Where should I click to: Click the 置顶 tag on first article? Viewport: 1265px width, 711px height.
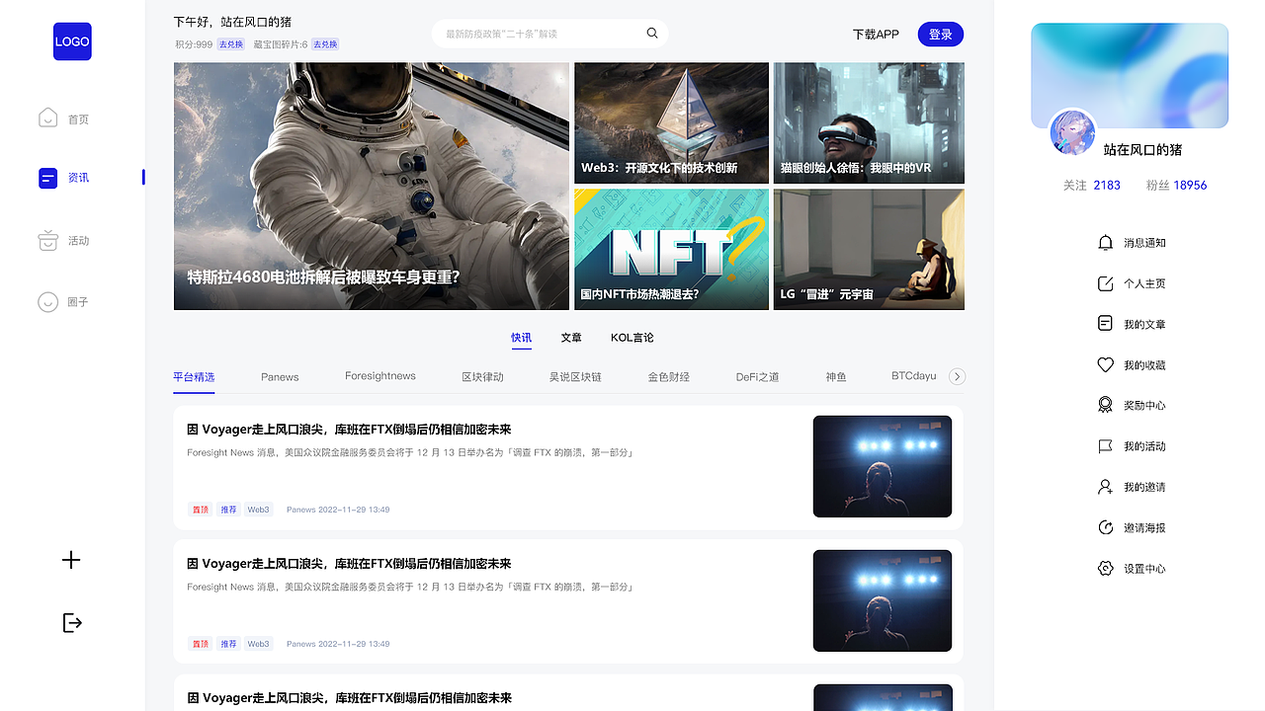pos(201,510)
